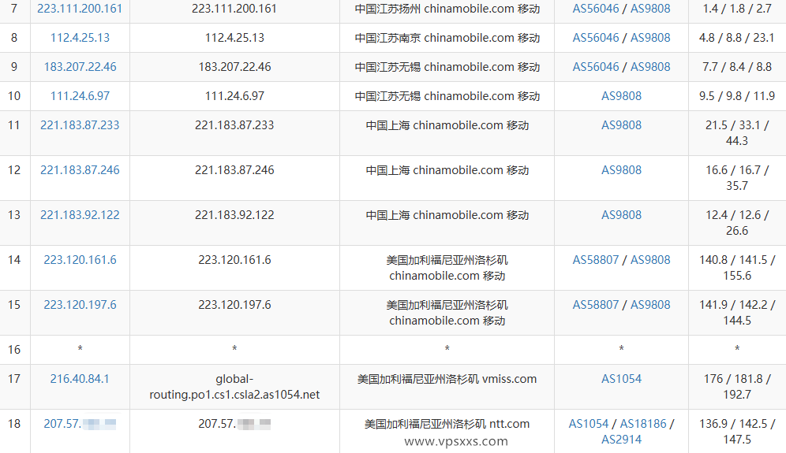Click hop number 17 cell
786x453 pixels.
tap(14, 386)
